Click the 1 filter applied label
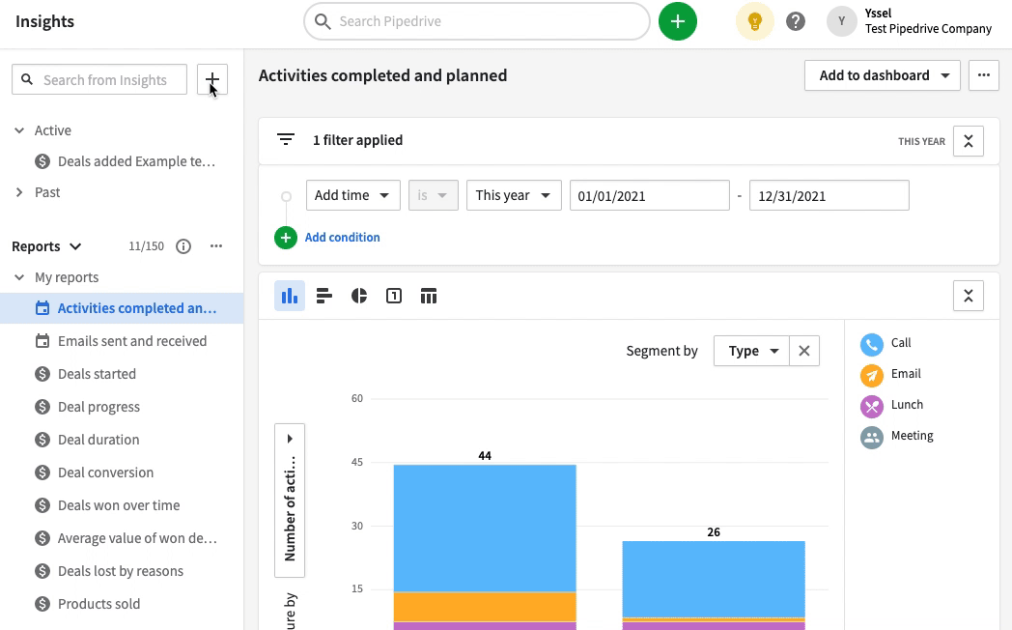 pyautogui.click(x=357, y=140)
